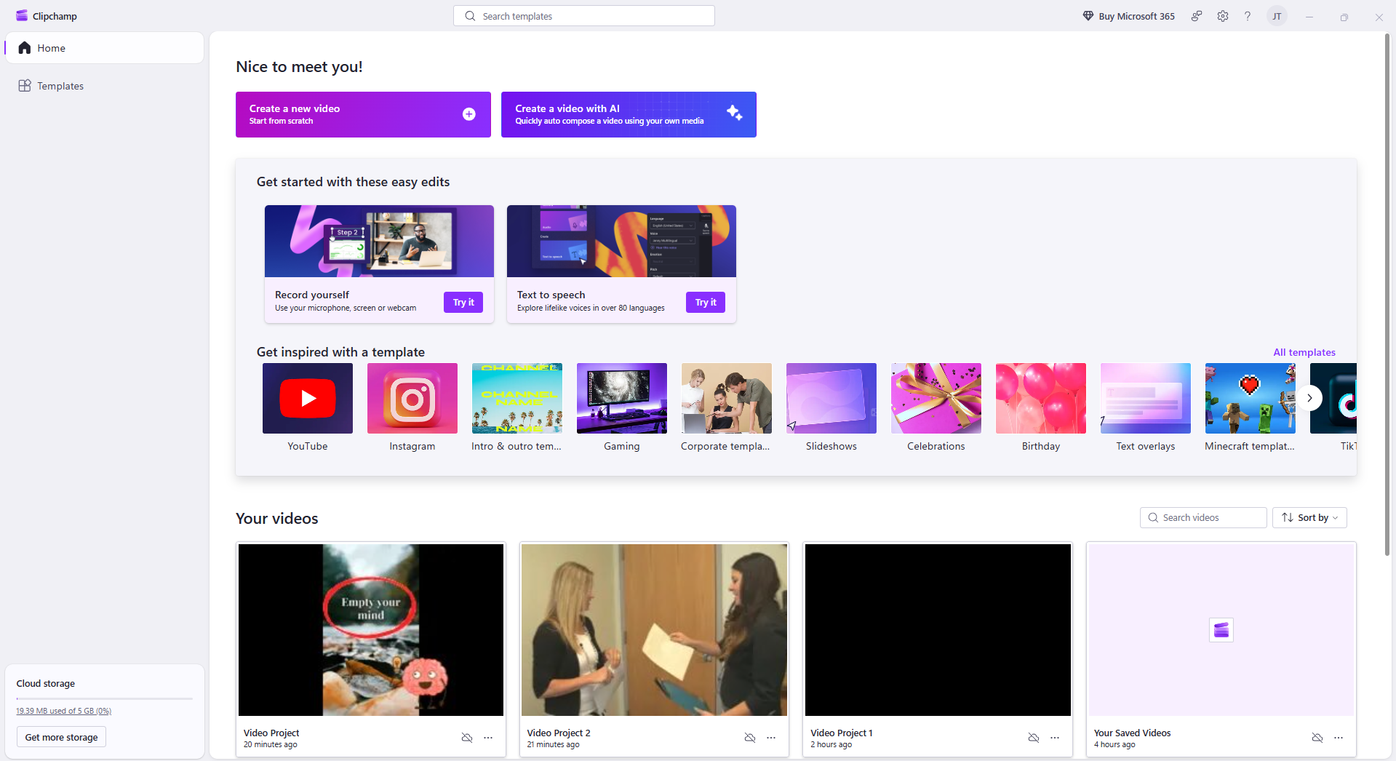Click Create a video with AI button
Image resolution: width=1396 pixels, height=761 pixels.
pos(629,114)
